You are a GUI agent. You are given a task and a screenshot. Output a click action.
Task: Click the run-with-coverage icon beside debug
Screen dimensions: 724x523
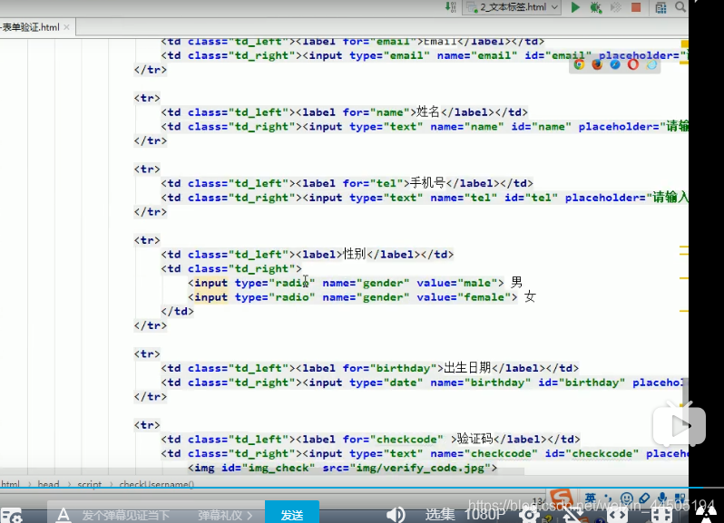tap(616, 7)
